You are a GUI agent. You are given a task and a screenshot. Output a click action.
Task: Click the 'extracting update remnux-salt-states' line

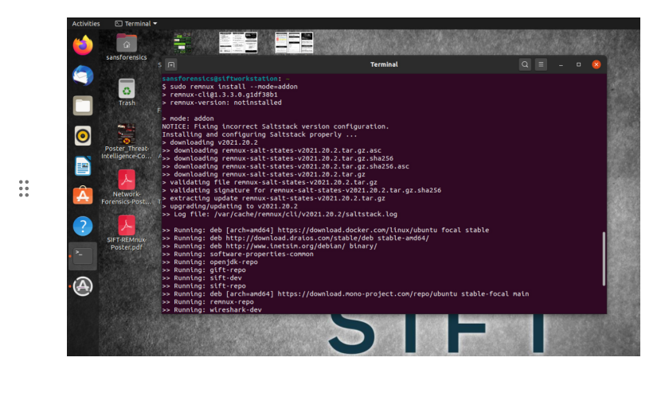(273, 198)
